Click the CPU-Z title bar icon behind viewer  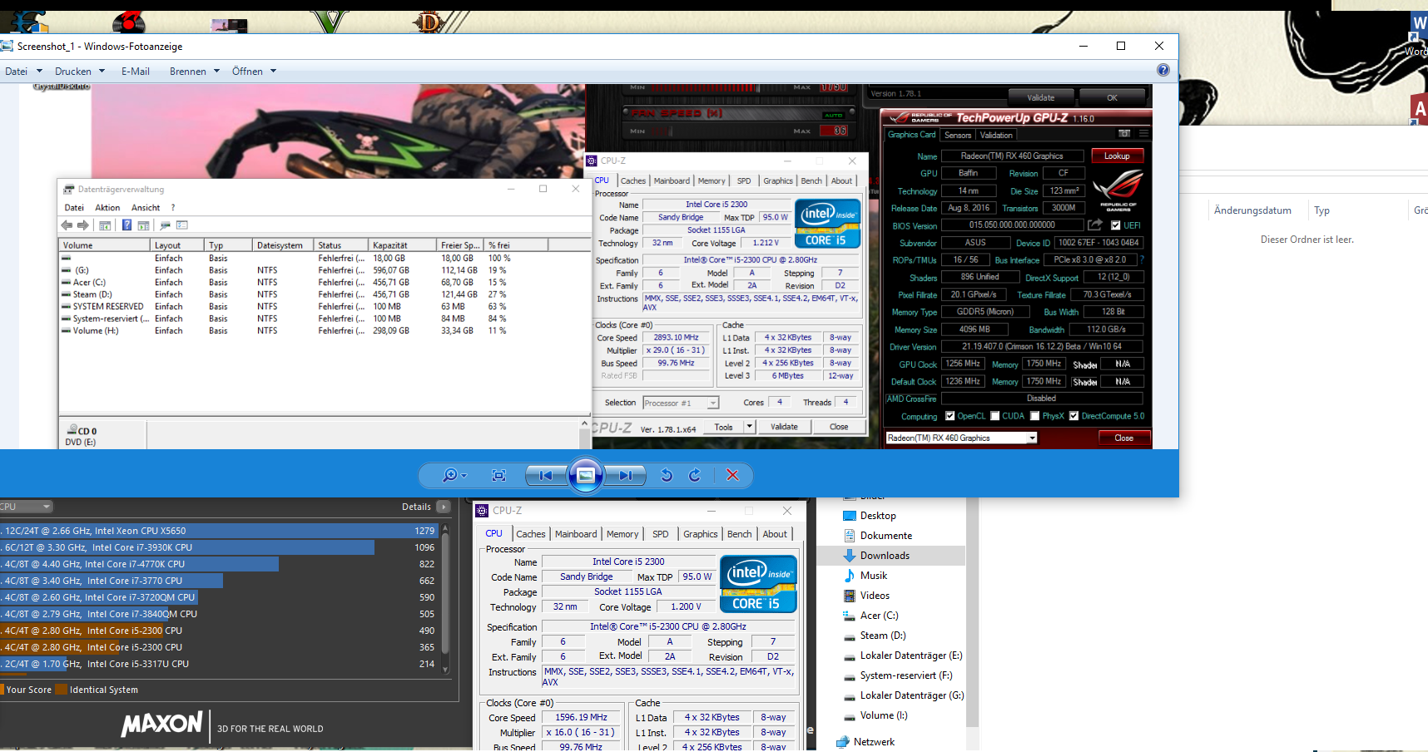point(482,511)
